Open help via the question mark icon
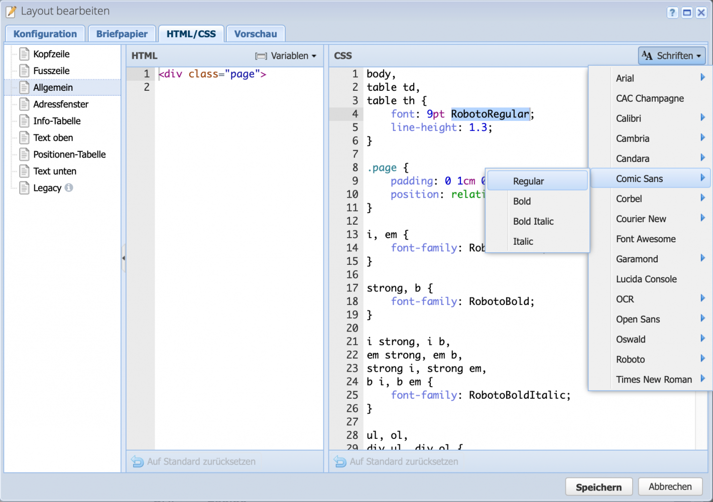The image size is (713, 502). point(672,12)
